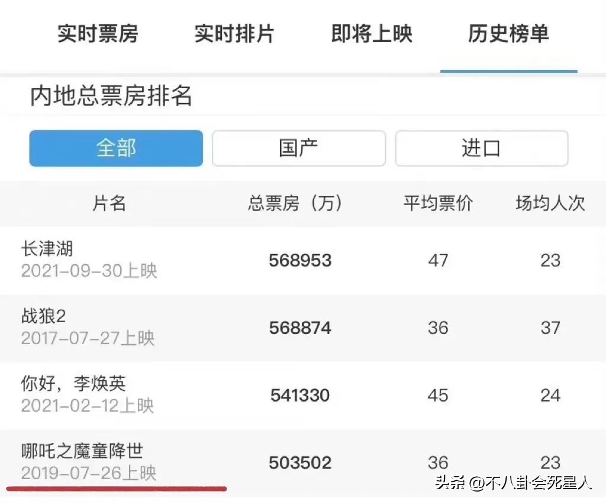Click the 平均票价 column header

(437, 204)
